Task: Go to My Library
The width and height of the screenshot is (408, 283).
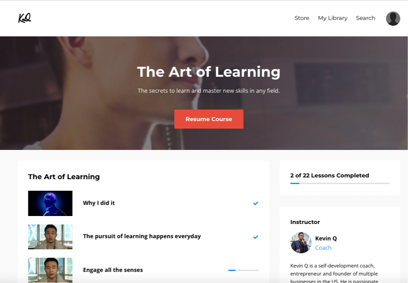Action: (333, 18)
